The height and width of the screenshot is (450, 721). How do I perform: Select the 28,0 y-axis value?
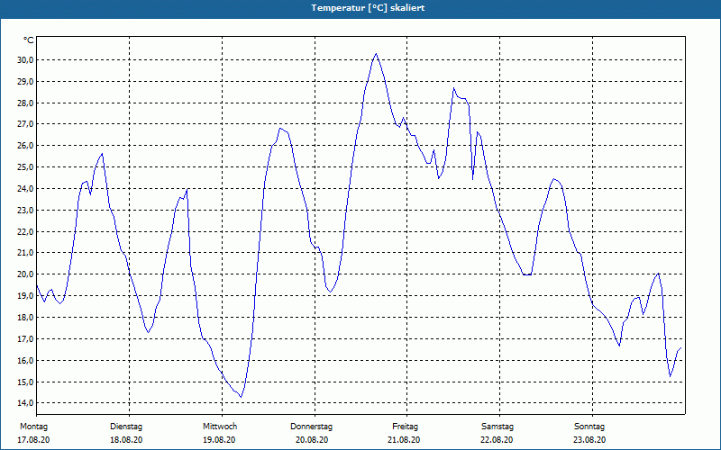click(25, 103)
